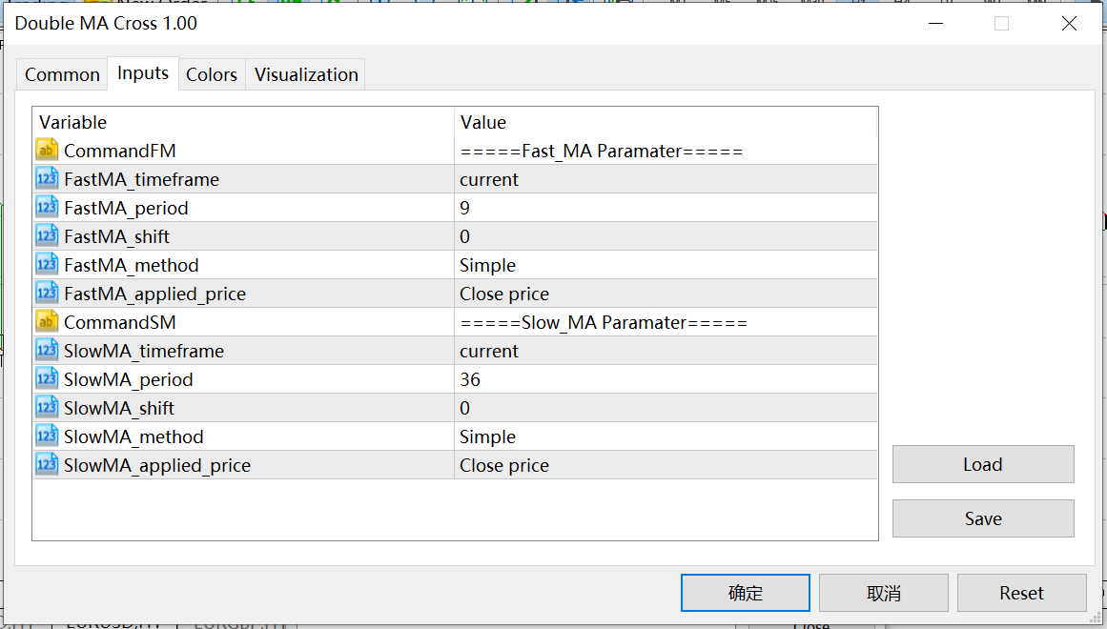Click the 123 icon beside FastMA_shift
The image size is (1107, 629).
click(46, 235)
